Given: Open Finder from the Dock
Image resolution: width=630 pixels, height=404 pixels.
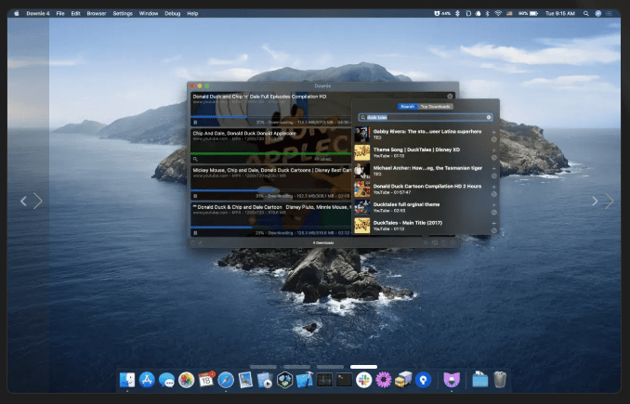Looking at the screenshot, I should [127, 380].
